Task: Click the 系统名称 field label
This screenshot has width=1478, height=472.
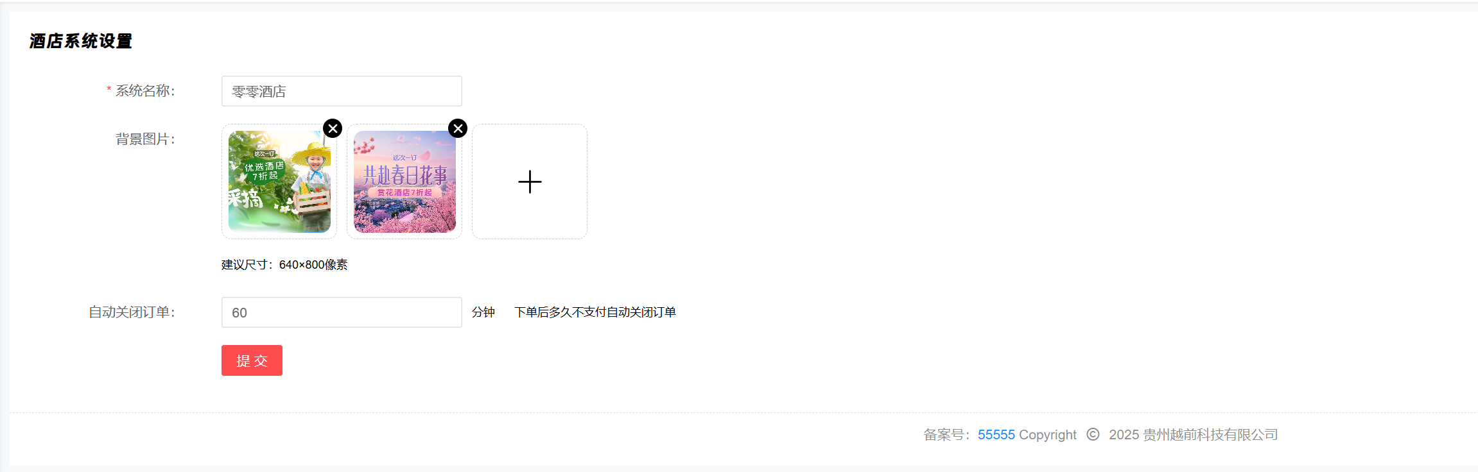Action: (x=145, y=91)
